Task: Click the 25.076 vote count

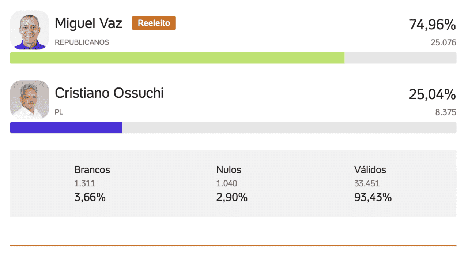Action: coord(444,42)
